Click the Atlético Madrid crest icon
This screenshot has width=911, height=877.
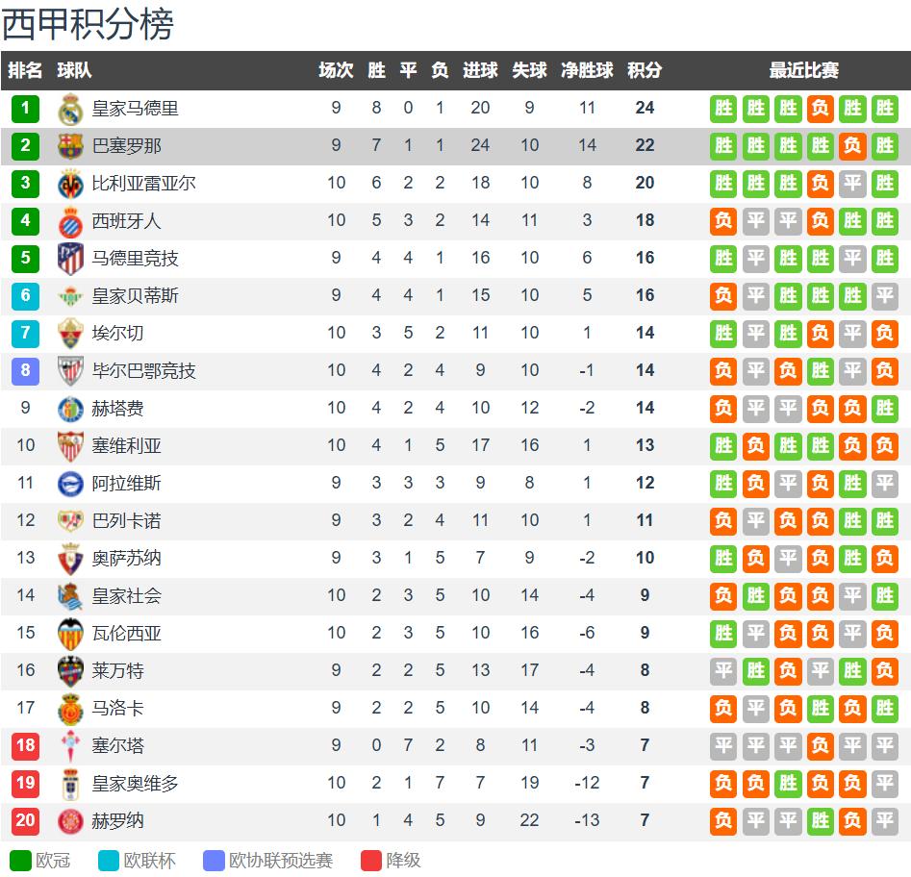click(x=71, y=259)
